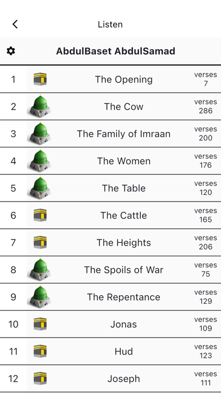Tap the Kaaba icon beside The Cattle

[40, 215]
